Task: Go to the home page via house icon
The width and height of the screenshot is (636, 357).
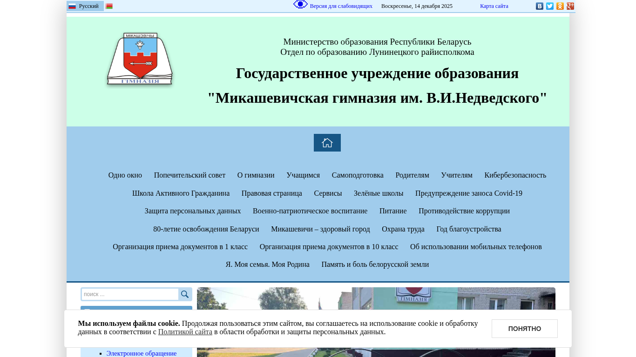Action: 327,143
